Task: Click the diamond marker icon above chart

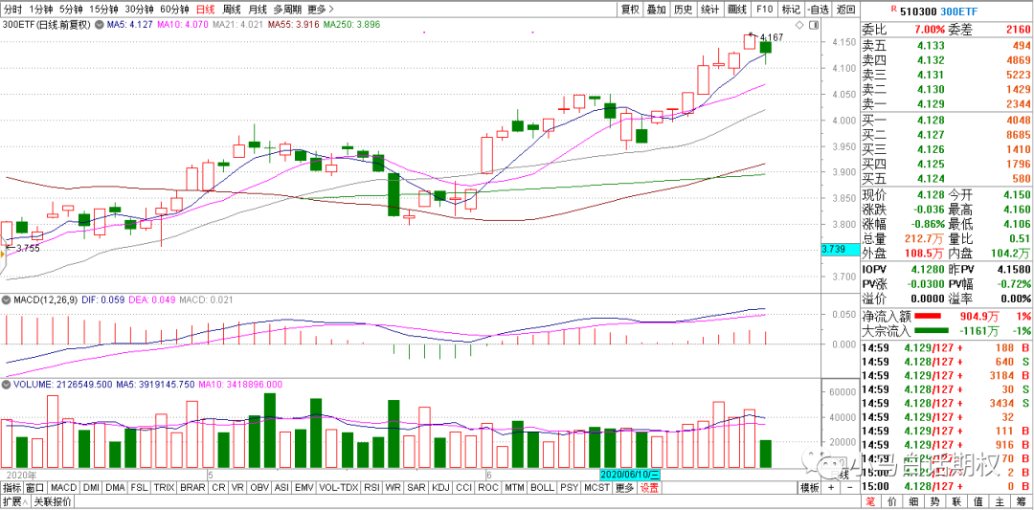Action: click(799, 25)
